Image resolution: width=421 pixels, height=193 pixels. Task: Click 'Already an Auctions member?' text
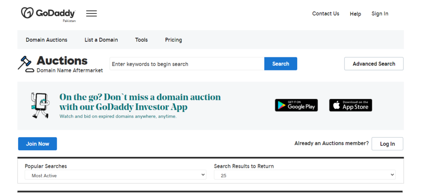tap(332, 143)
